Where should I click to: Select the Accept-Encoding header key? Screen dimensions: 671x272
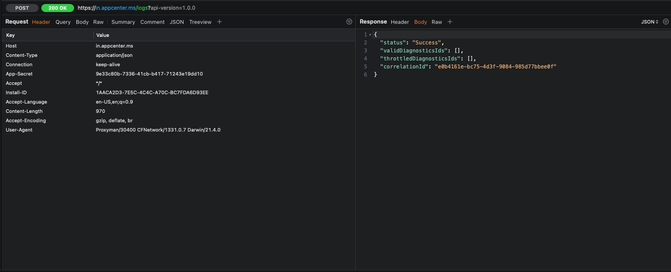pyautogui.click(x=26, y=120)
